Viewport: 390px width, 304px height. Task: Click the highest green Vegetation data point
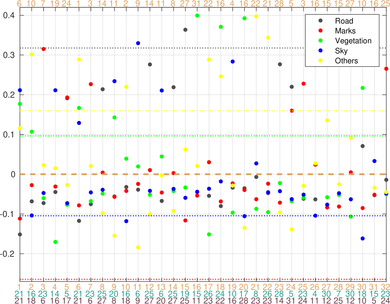197,16
